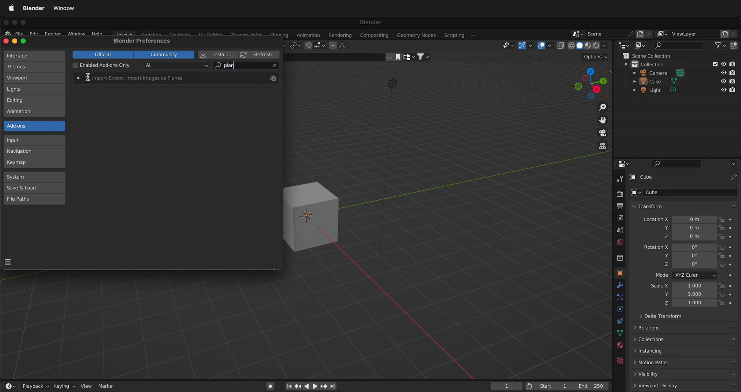Click the Scale X value field
Image resolution: width=741 pixels, height=392 pixels.
pos(694,286)
